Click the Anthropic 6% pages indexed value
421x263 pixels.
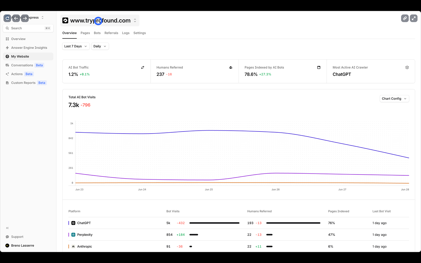point(331,246)
